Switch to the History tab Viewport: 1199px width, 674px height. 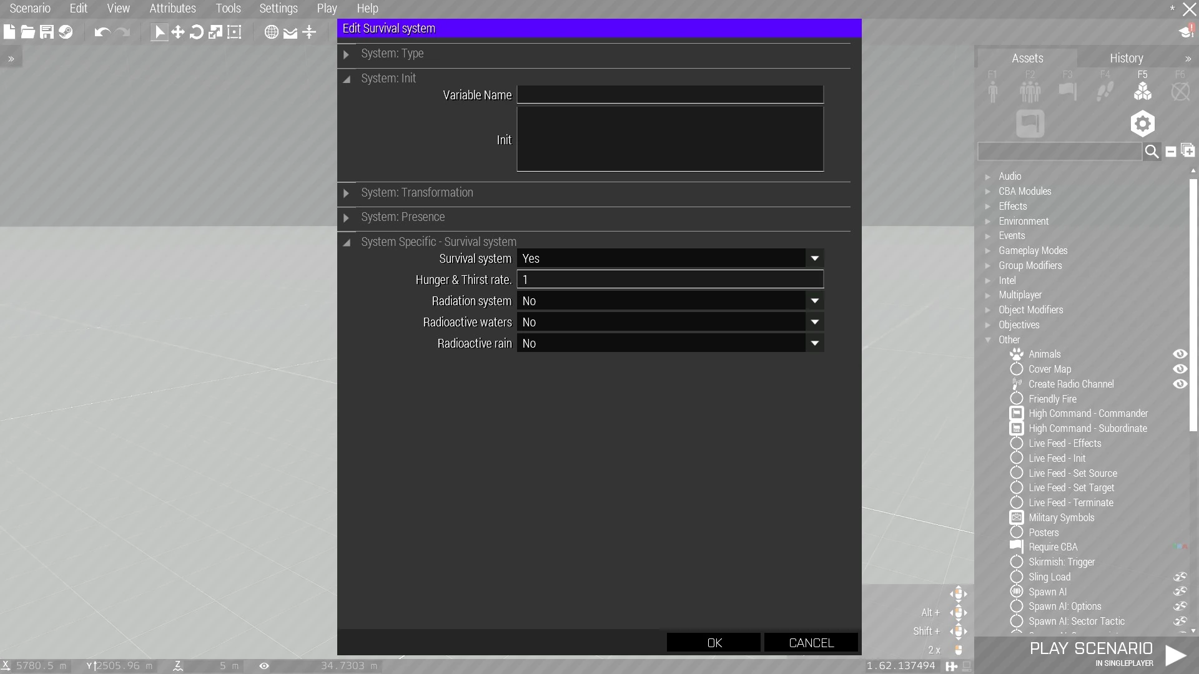(x=1126, y=58)
